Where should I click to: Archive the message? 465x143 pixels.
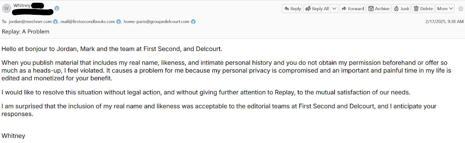coord(379,9)
